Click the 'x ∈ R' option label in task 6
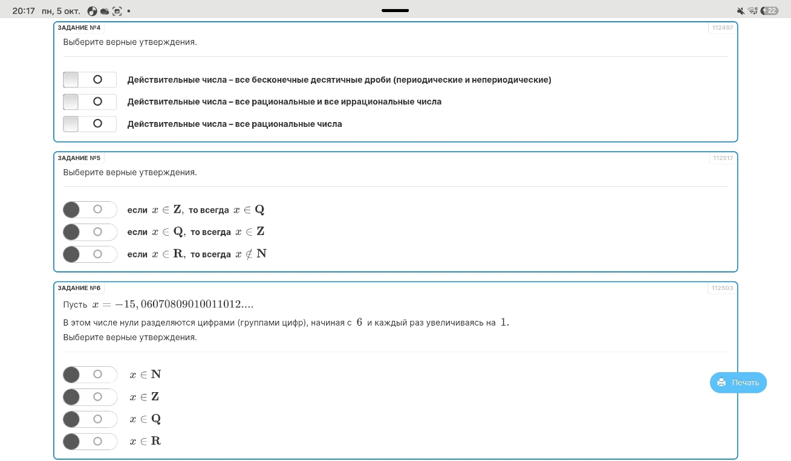The height and width of the screenshot is (461, 791). 145,442
